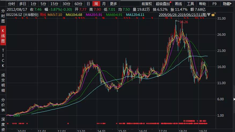Screen dimensions: 235x132
Task: Open 超级叠加 overlay with red dot
Action: coord(163,4)
